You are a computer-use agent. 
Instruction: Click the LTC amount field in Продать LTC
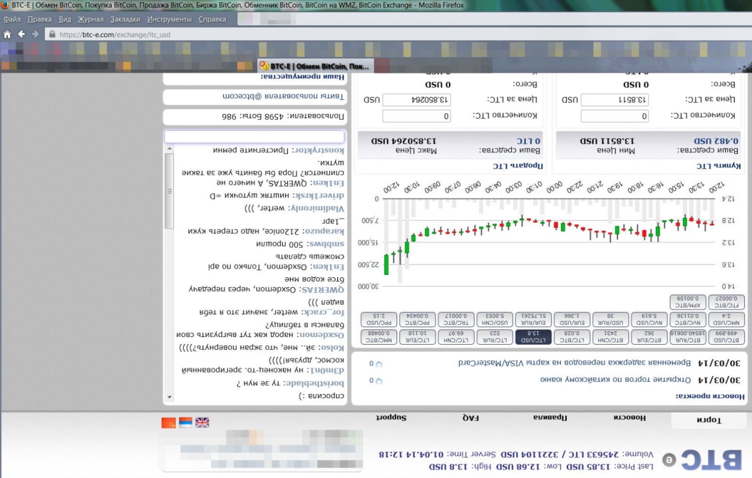click(x=417, y=116)
